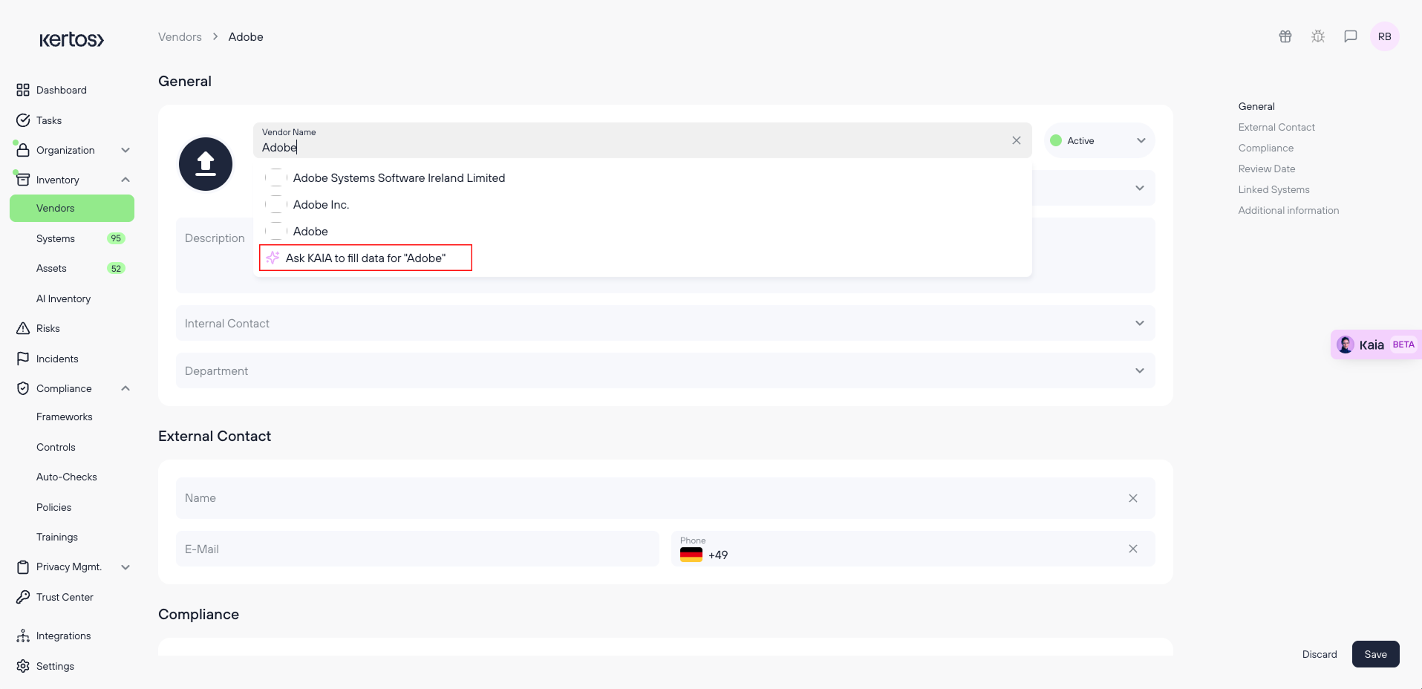
Task: Open the Active status dropdown
Action: 1099,140
